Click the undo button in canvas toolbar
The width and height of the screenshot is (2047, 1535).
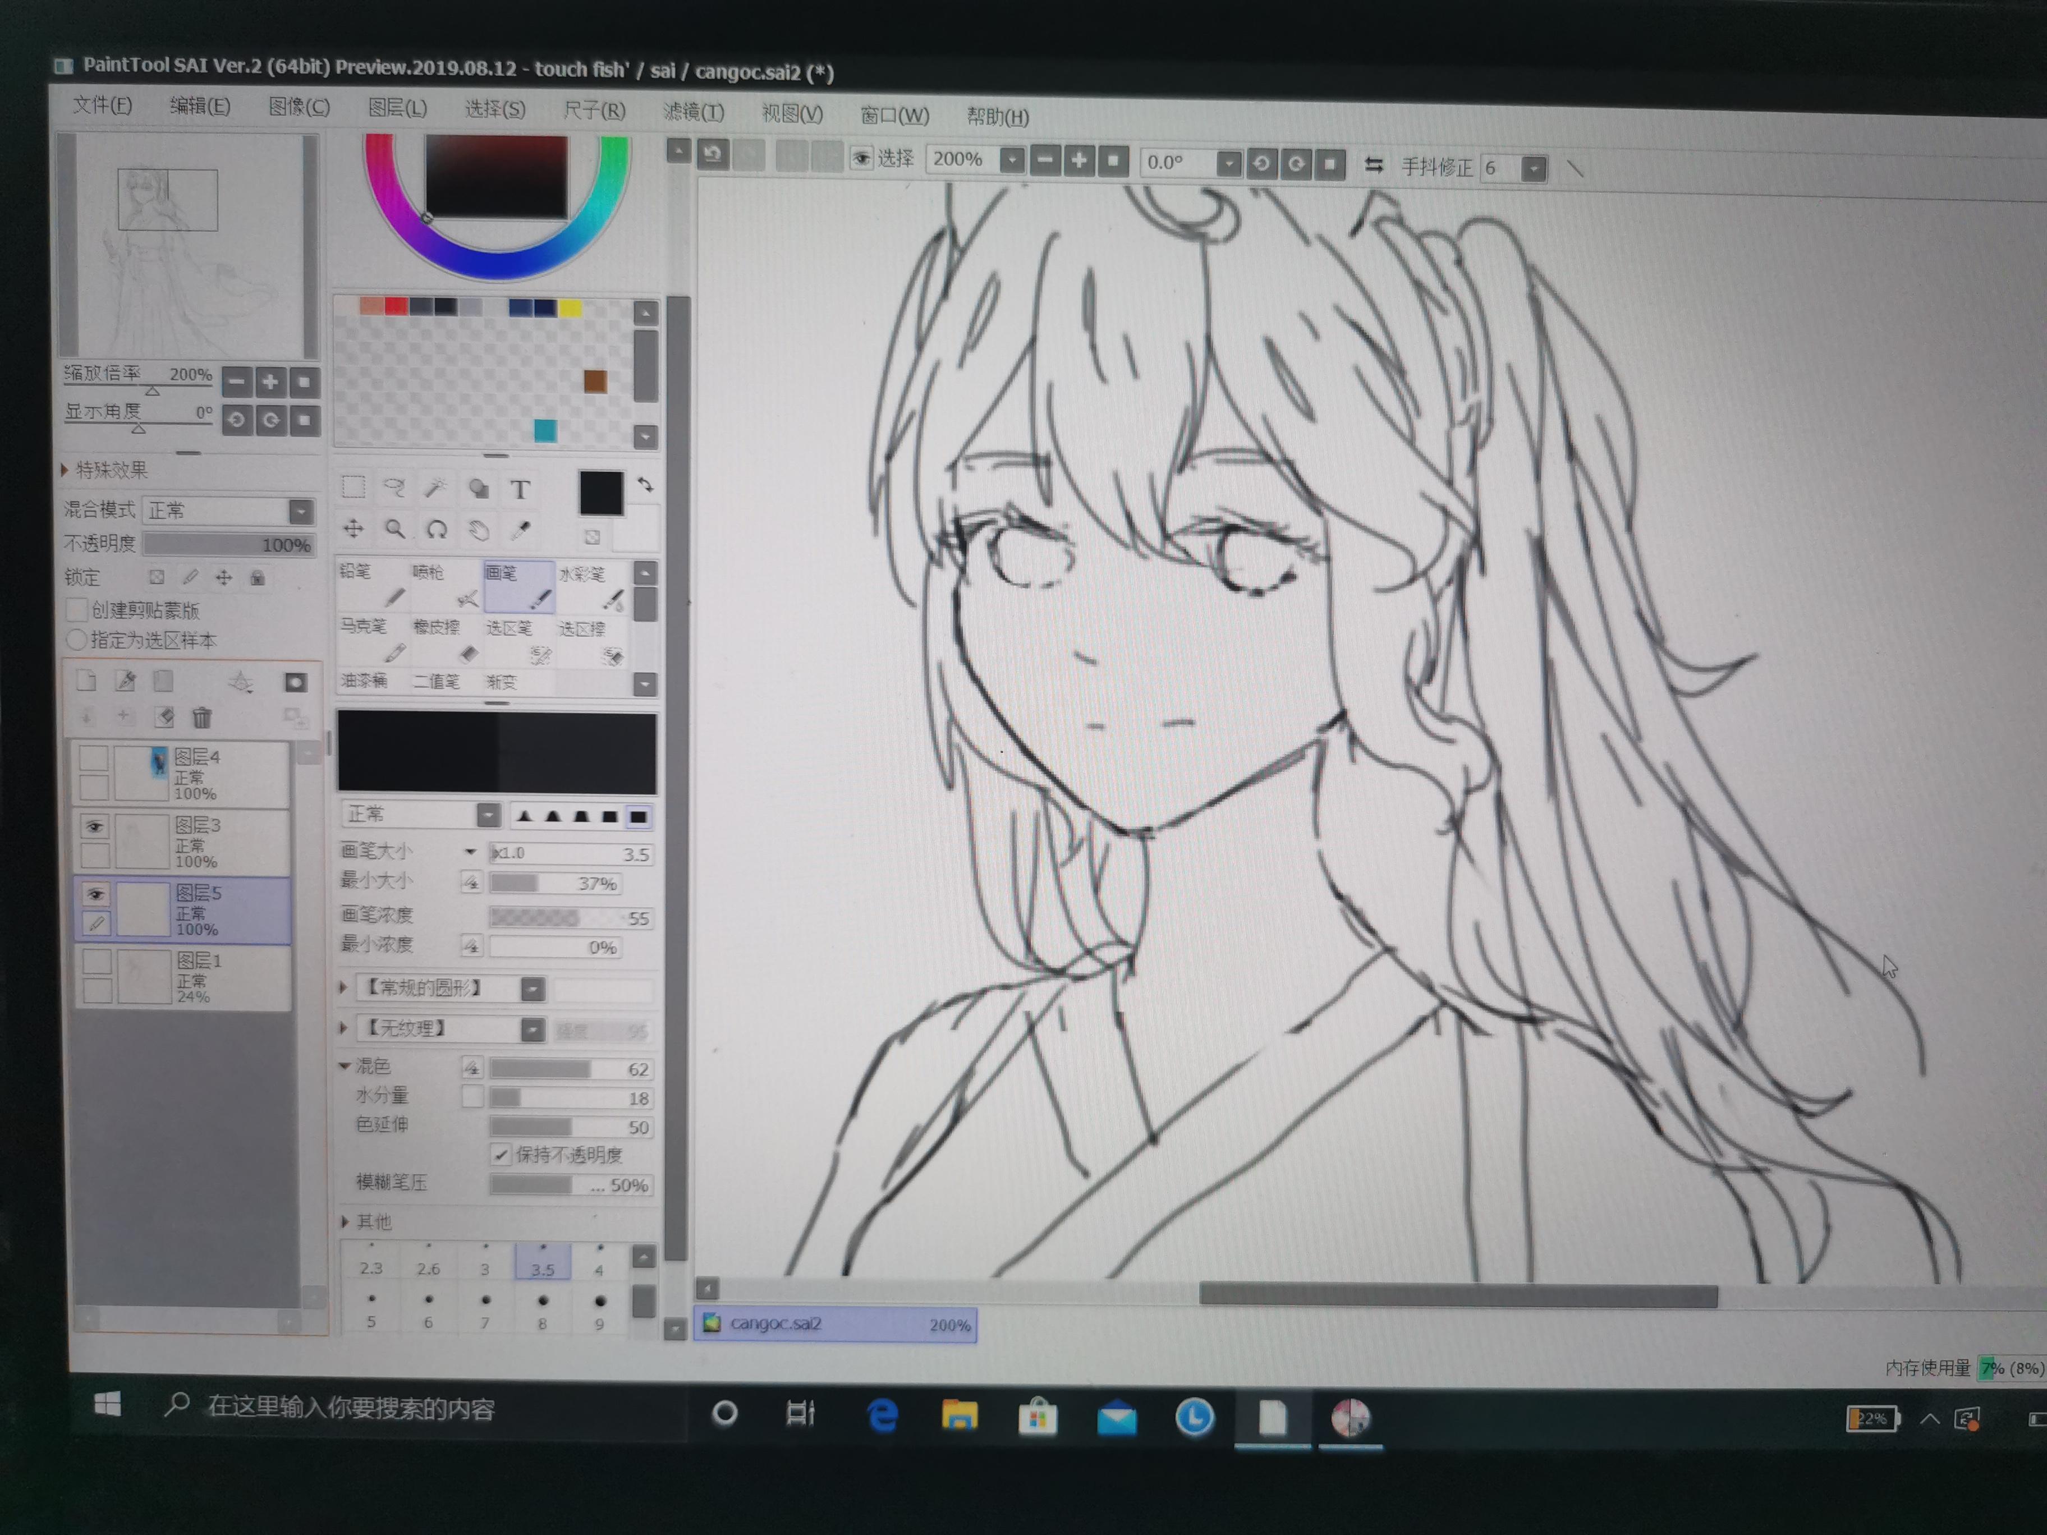[713, 154]
